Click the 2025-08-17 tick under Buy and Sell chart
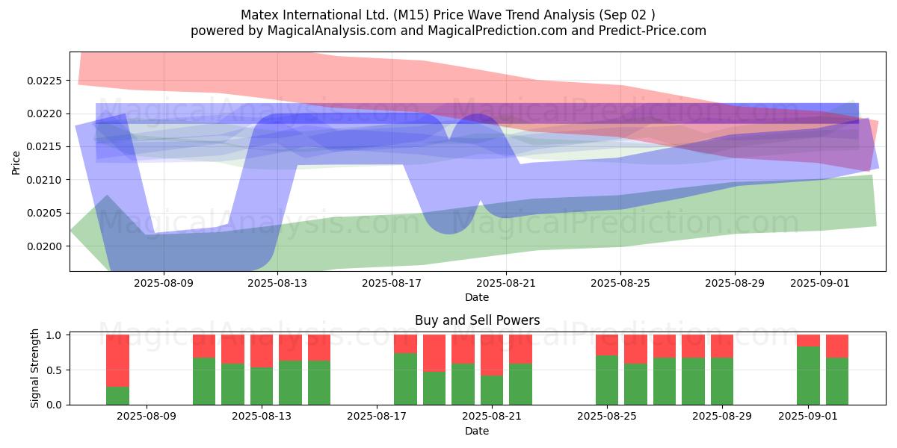The height and width of the screenshot is (448, 897). pos(377,417)
